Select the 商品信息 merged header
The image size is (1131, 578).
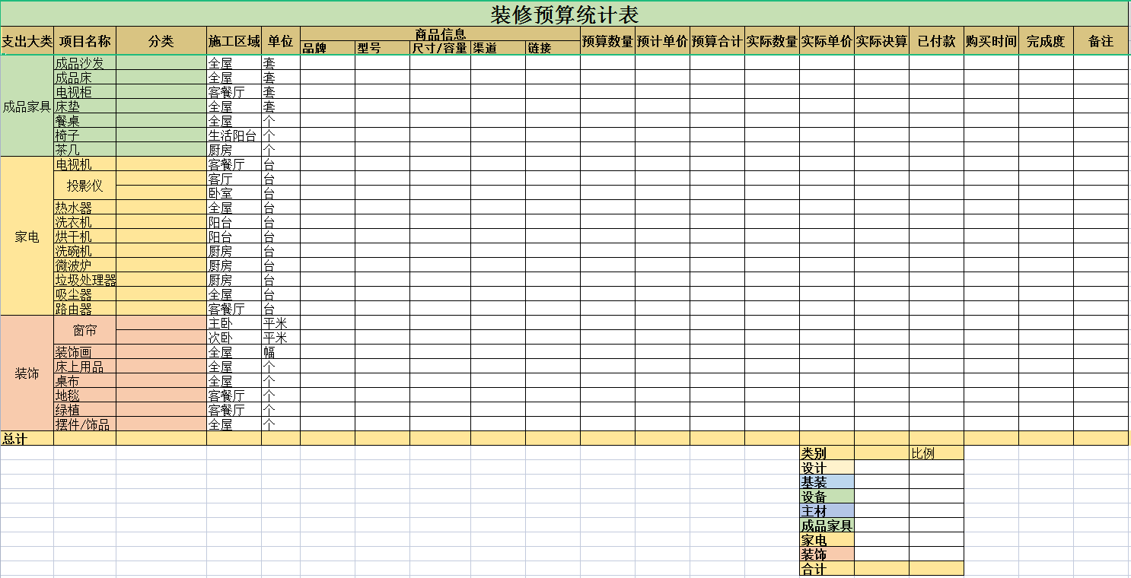click(x=440, y=34)
